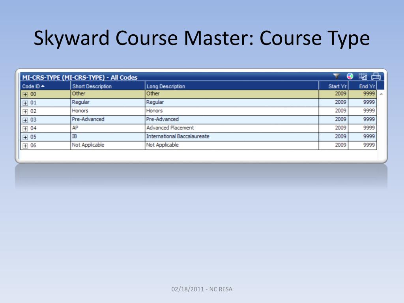The image size is (404, 303).
Task: Select the Code ID 05 cell
Action: pyautogui.click(x=45, y=137)
